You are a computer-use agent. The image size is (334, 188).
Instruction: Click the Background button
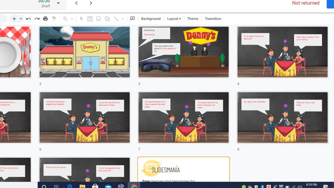click(x=151, y=19)
